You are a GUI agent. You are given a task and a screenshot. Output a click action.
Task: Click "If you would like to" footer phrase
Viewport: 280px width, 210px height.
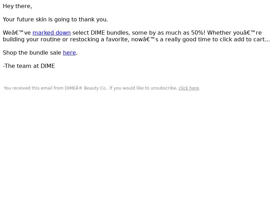[x=129, y=88]
